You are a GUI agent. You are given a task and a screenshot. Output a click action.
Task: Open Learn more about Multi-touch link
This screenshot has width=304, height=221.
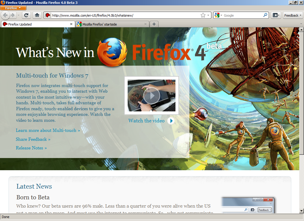[x=48, y=130]
